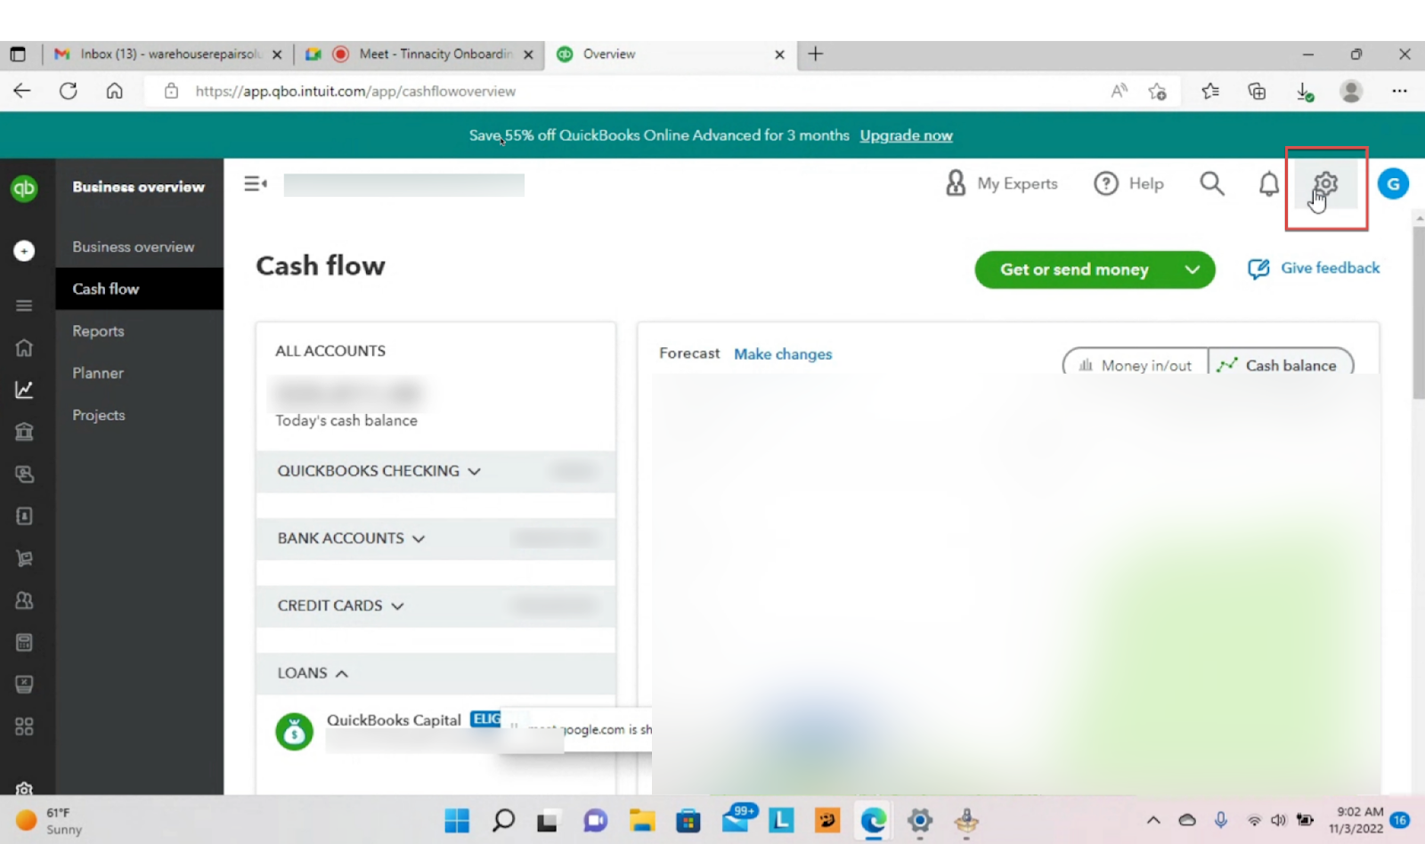This screenshot has width=1425, height=844.
Task: Click the taskbar clock showing 9:02 AM
Action: [x=1358, y=820]
